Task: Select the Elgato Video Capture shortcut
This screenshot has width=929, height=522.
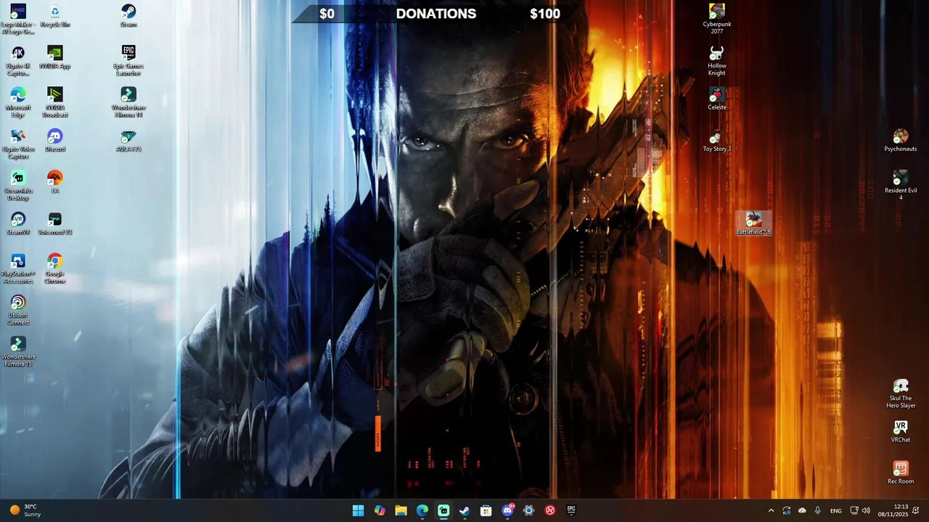Action: [18, 144]
